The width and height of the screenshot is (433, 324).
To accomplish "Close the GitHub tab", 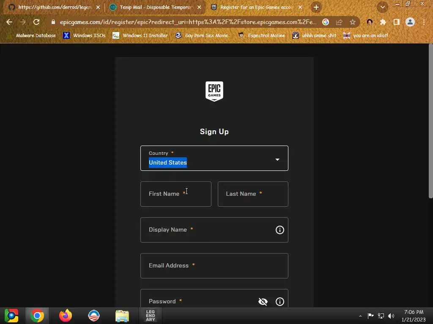I will [x=98, y=7].
